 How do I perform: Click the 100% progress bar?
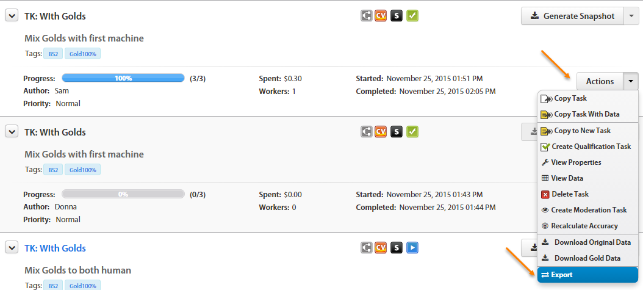[123, 78]
